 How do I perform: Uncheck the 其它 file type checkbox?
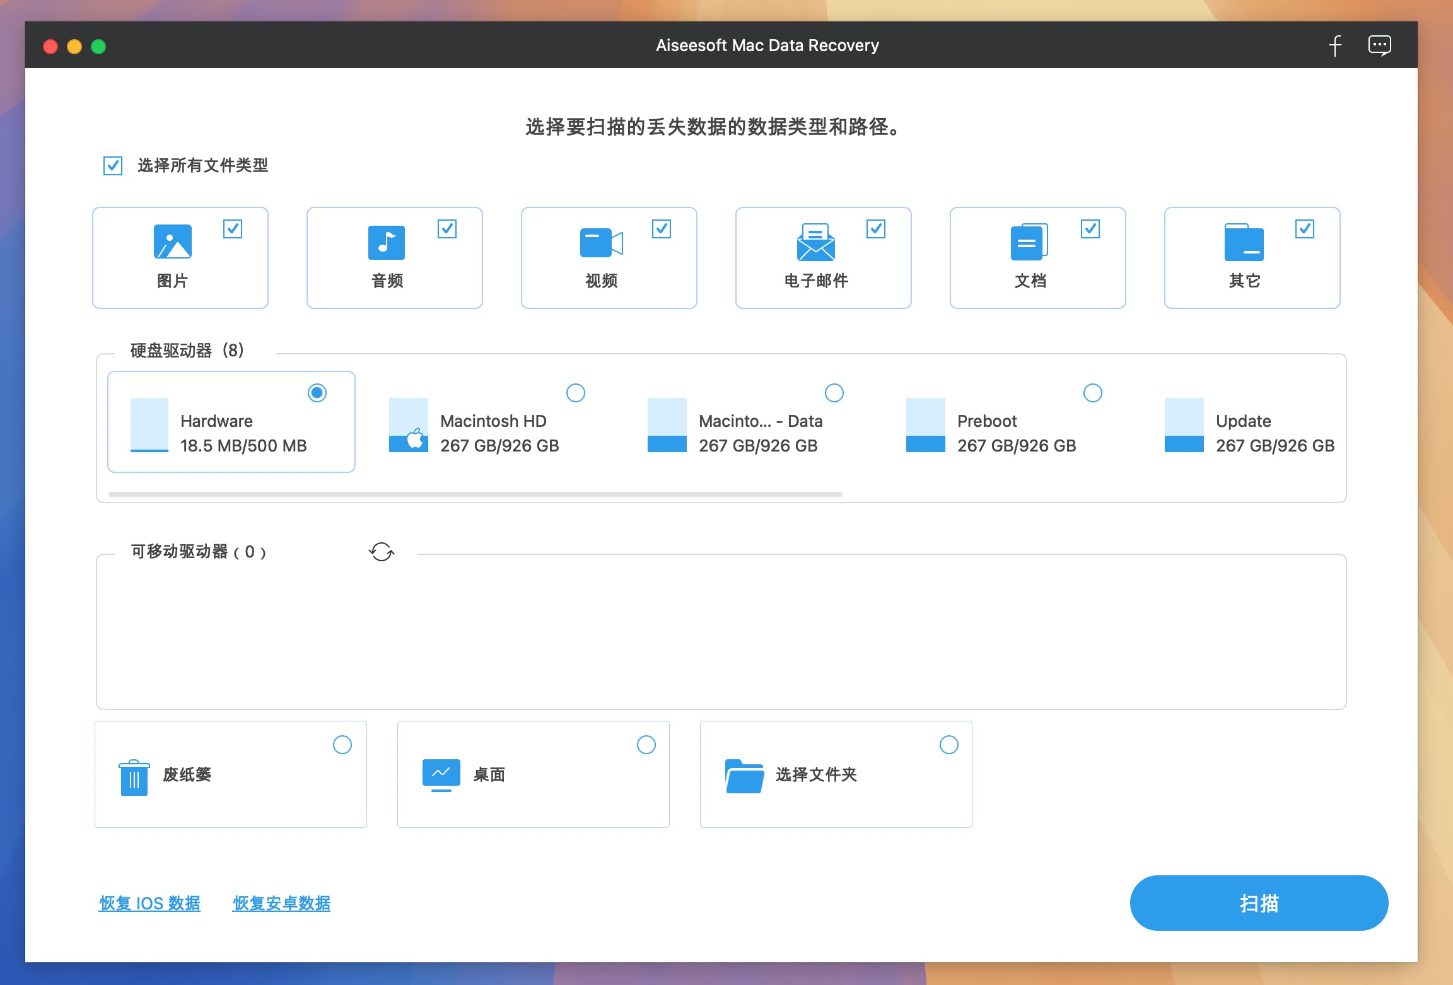tap(1305, 229)
